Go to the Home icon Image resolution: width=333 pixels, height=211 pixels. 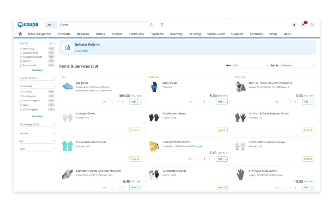point(20,34)
